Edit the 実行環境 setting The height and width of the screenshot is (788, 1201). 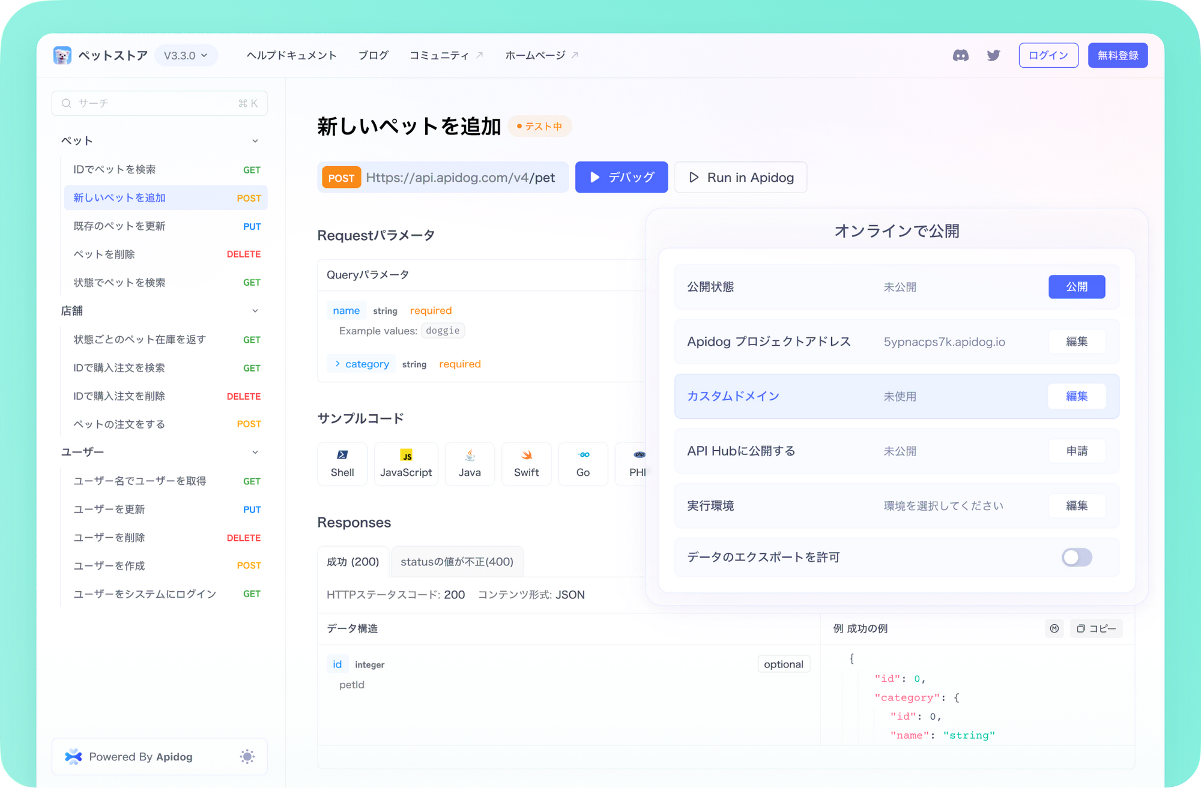pyautogui.click(x=1077, y=505)
